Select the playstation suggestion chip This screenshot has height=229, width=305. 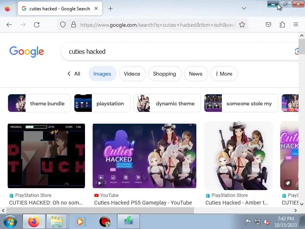tap(102, 103)
